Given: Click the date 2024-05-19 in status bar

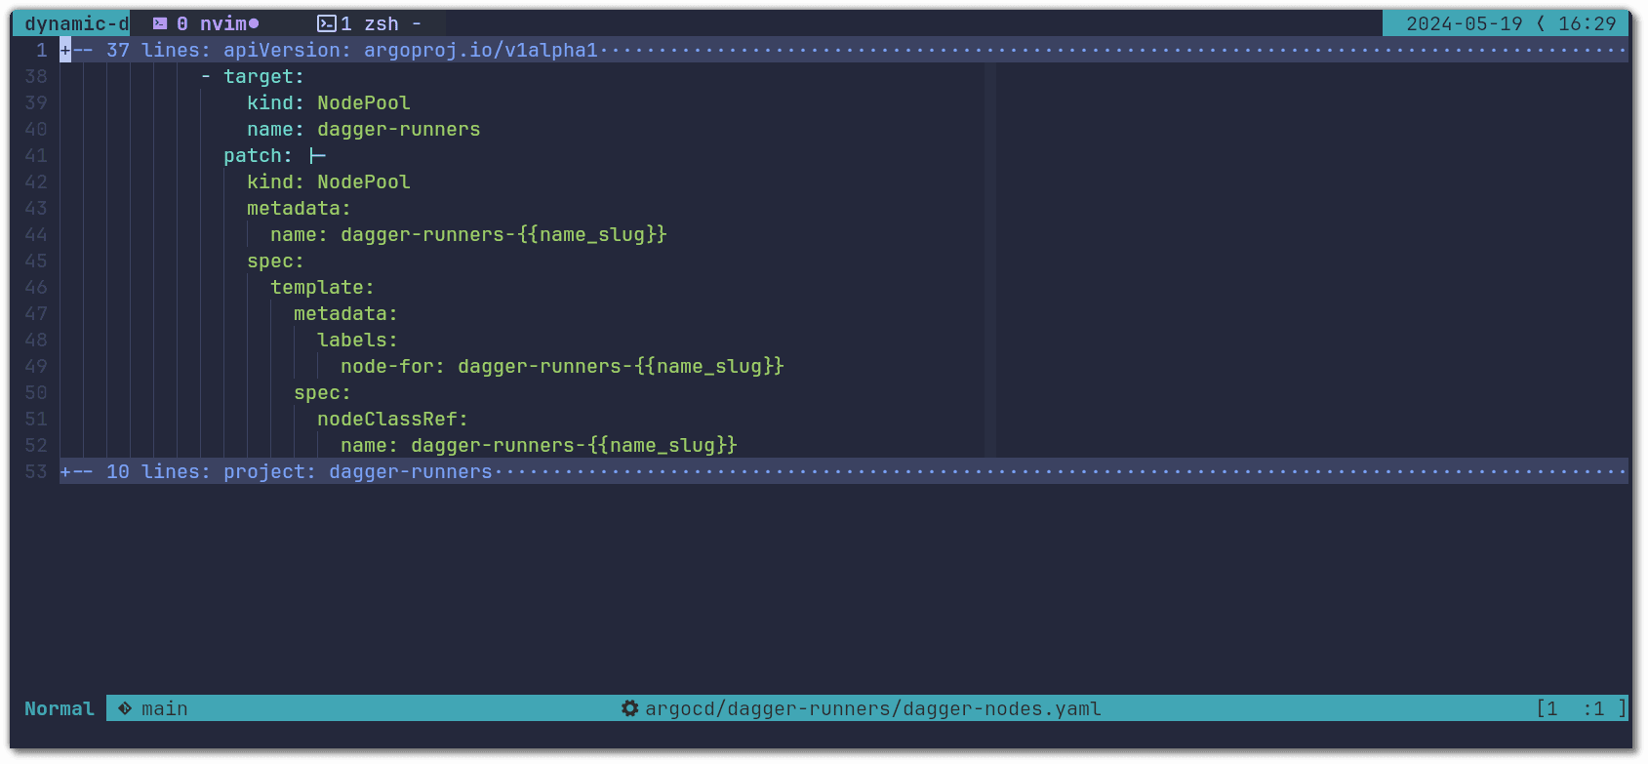Looking at the screenshot, I should click(x=1464, y=23).
